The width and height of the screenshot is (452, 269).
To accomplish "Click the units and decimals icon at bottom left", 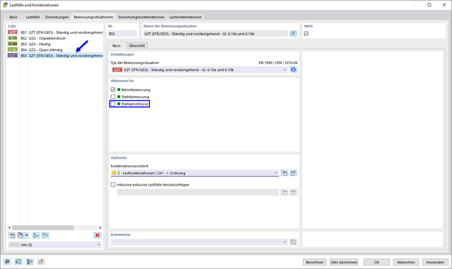I will [x=18, y=261].
